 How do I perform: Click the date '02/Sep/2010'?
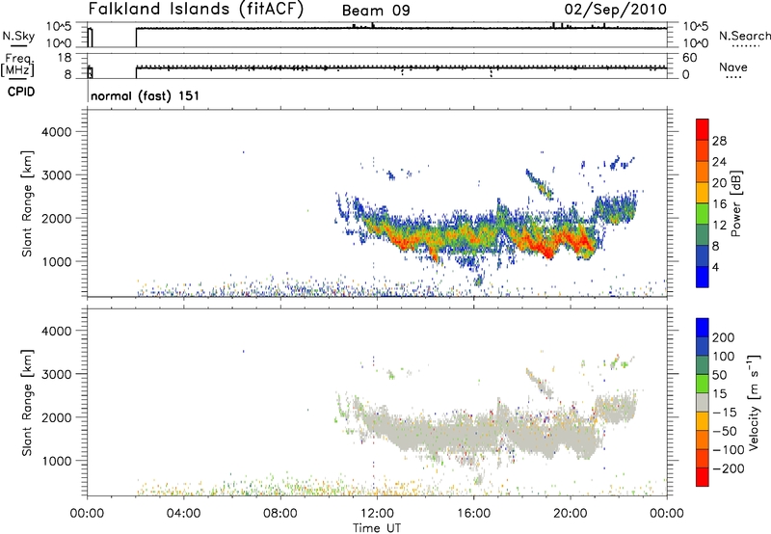point(615,10)
